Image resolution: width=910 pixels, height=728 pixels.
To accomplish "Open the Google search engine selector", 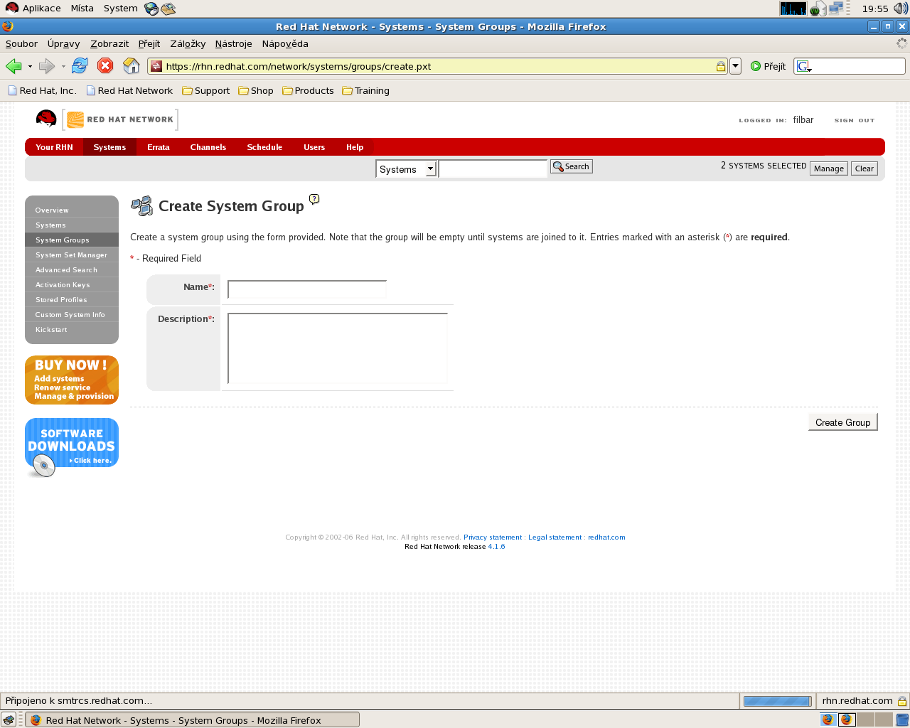I will click(804, 66).
